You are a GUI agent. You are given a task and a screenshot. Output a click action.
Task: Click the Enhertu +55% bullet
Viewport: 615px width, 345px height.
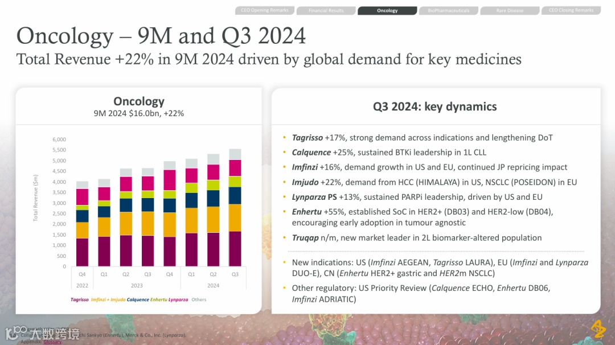tap(423, 217)
